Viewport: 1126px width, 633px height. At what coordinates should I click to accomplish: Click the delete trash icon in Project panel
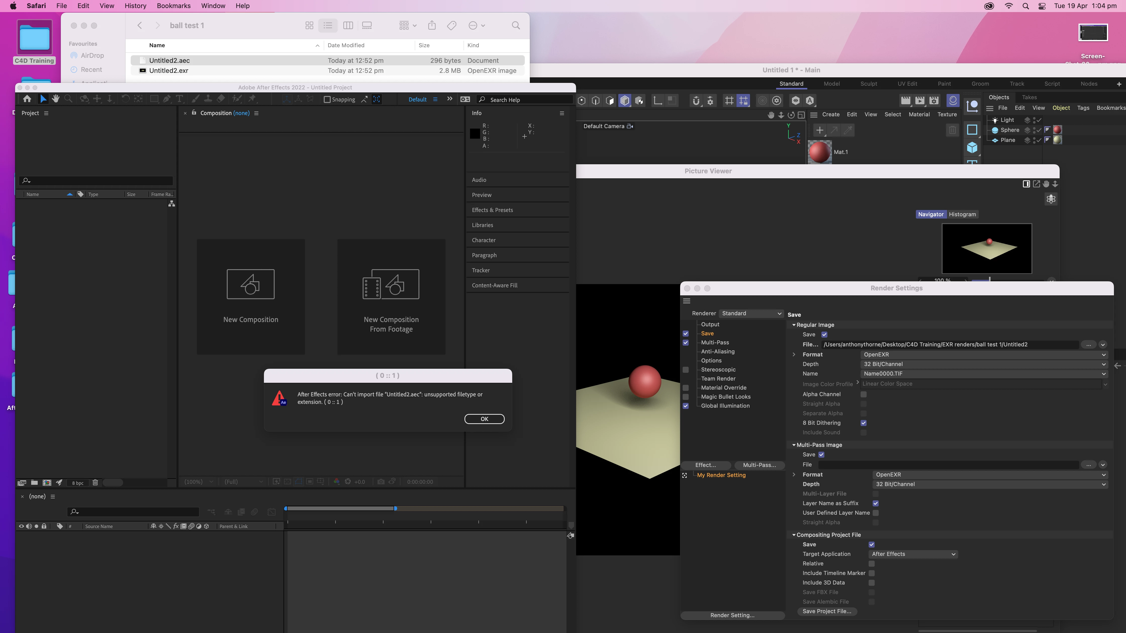[95, 482]
